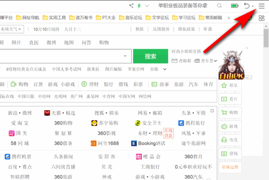This screenshot has width=269, height=180.
Task: Expand the chevron after 查车票
Action: click(216, 61)
